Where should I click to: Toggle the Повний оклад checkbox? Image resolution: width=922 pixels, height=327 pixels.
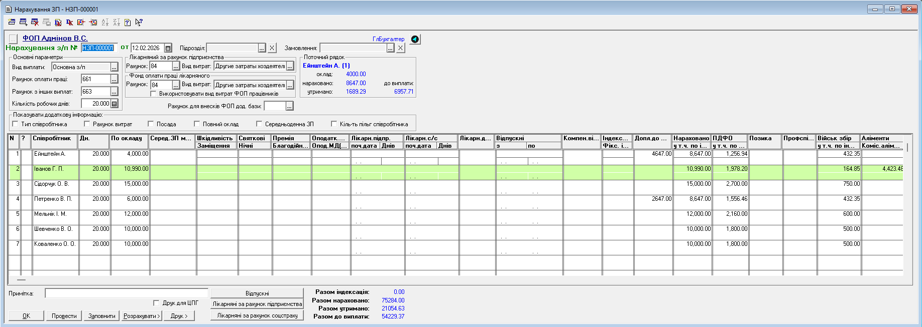click(197, 124)
